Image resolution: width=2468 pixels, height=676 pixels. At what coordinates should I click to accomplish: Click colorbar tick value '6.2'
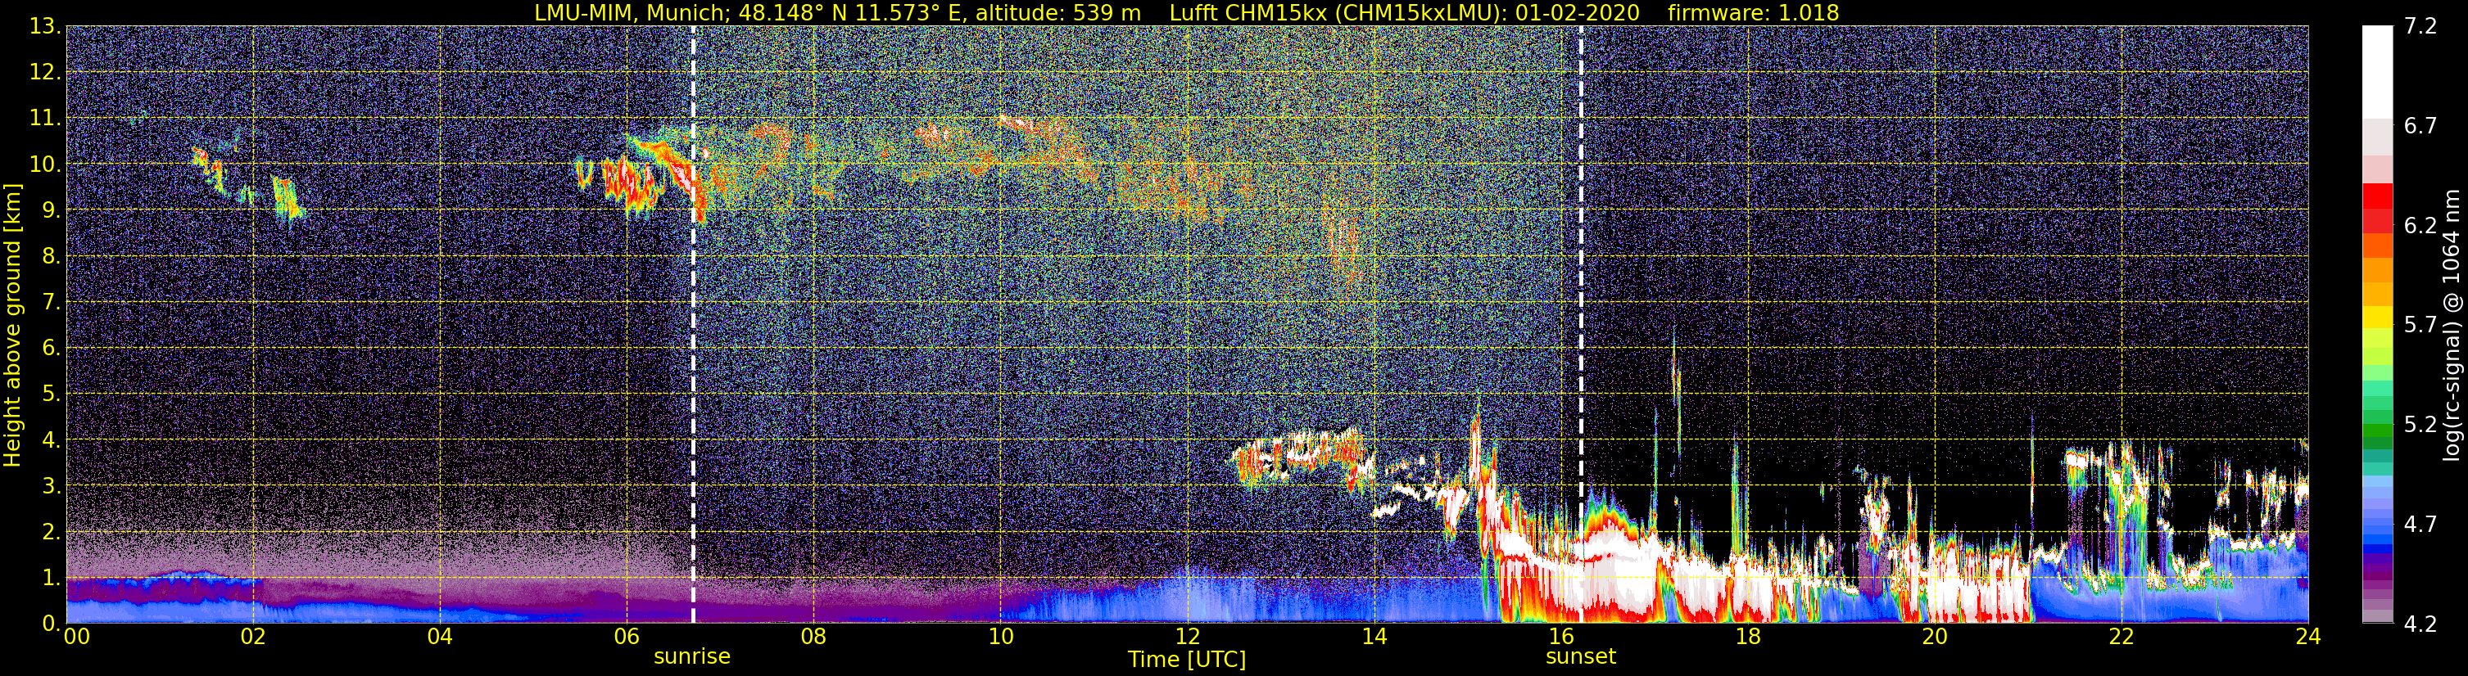pos(2420,226)
